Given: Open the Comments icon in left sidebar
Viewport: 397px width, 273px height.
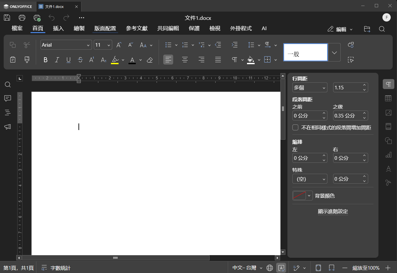Looking at the screenshot, I should pyautogui.click(x=8, y=98).
